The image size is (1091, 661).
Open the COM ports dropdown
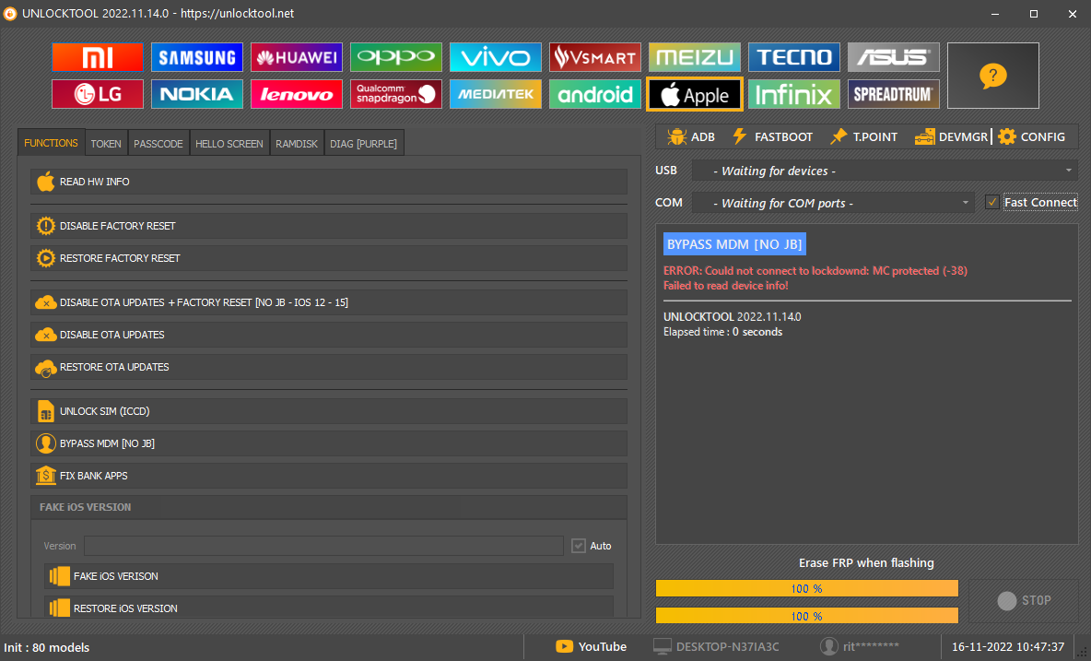click(834, 203)
